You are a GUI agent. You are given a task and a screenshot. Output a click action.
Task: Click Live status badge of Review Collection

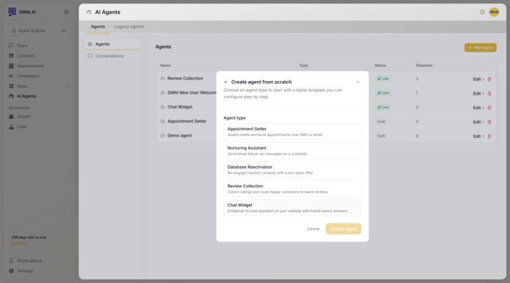383,78
